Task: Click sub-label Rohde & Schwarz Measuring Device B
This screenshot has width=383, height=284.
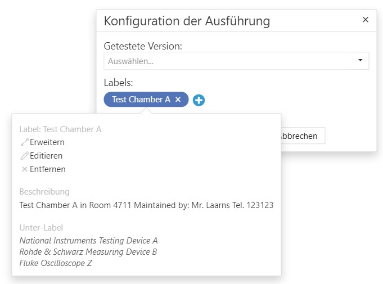Action: (88, 252)
